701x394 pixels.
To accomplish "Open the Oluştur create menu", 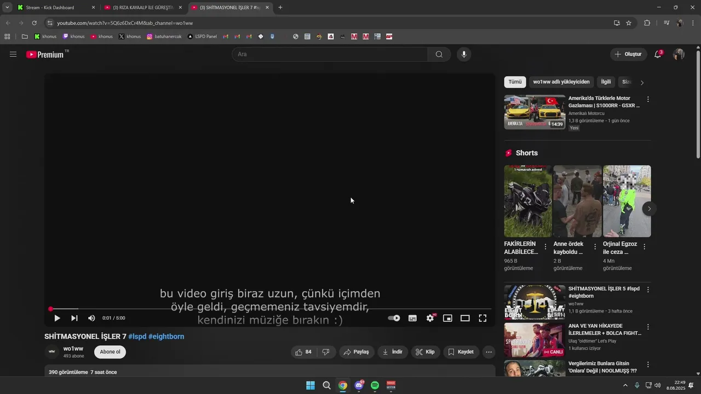I will [628, 54].
